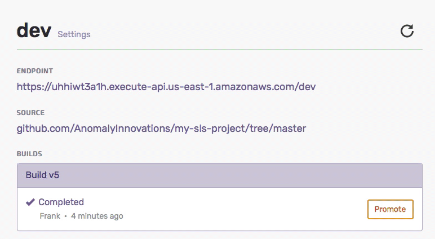435x239 pixels.
Task: Select the Build v5 header title
Action: 43,175
